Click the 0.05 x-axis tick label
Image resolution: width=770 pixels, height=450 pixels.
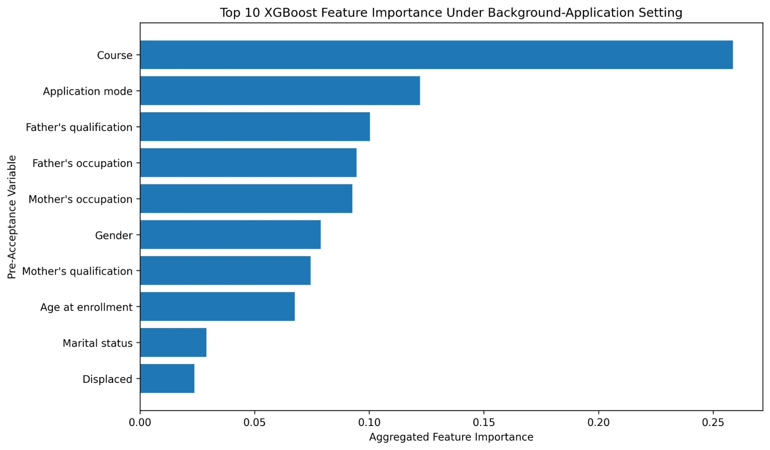coord(255,423)
